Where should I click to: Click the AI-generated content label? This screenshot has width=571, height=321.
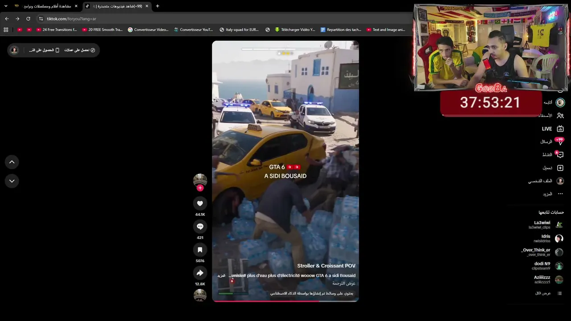coord(311,293)
